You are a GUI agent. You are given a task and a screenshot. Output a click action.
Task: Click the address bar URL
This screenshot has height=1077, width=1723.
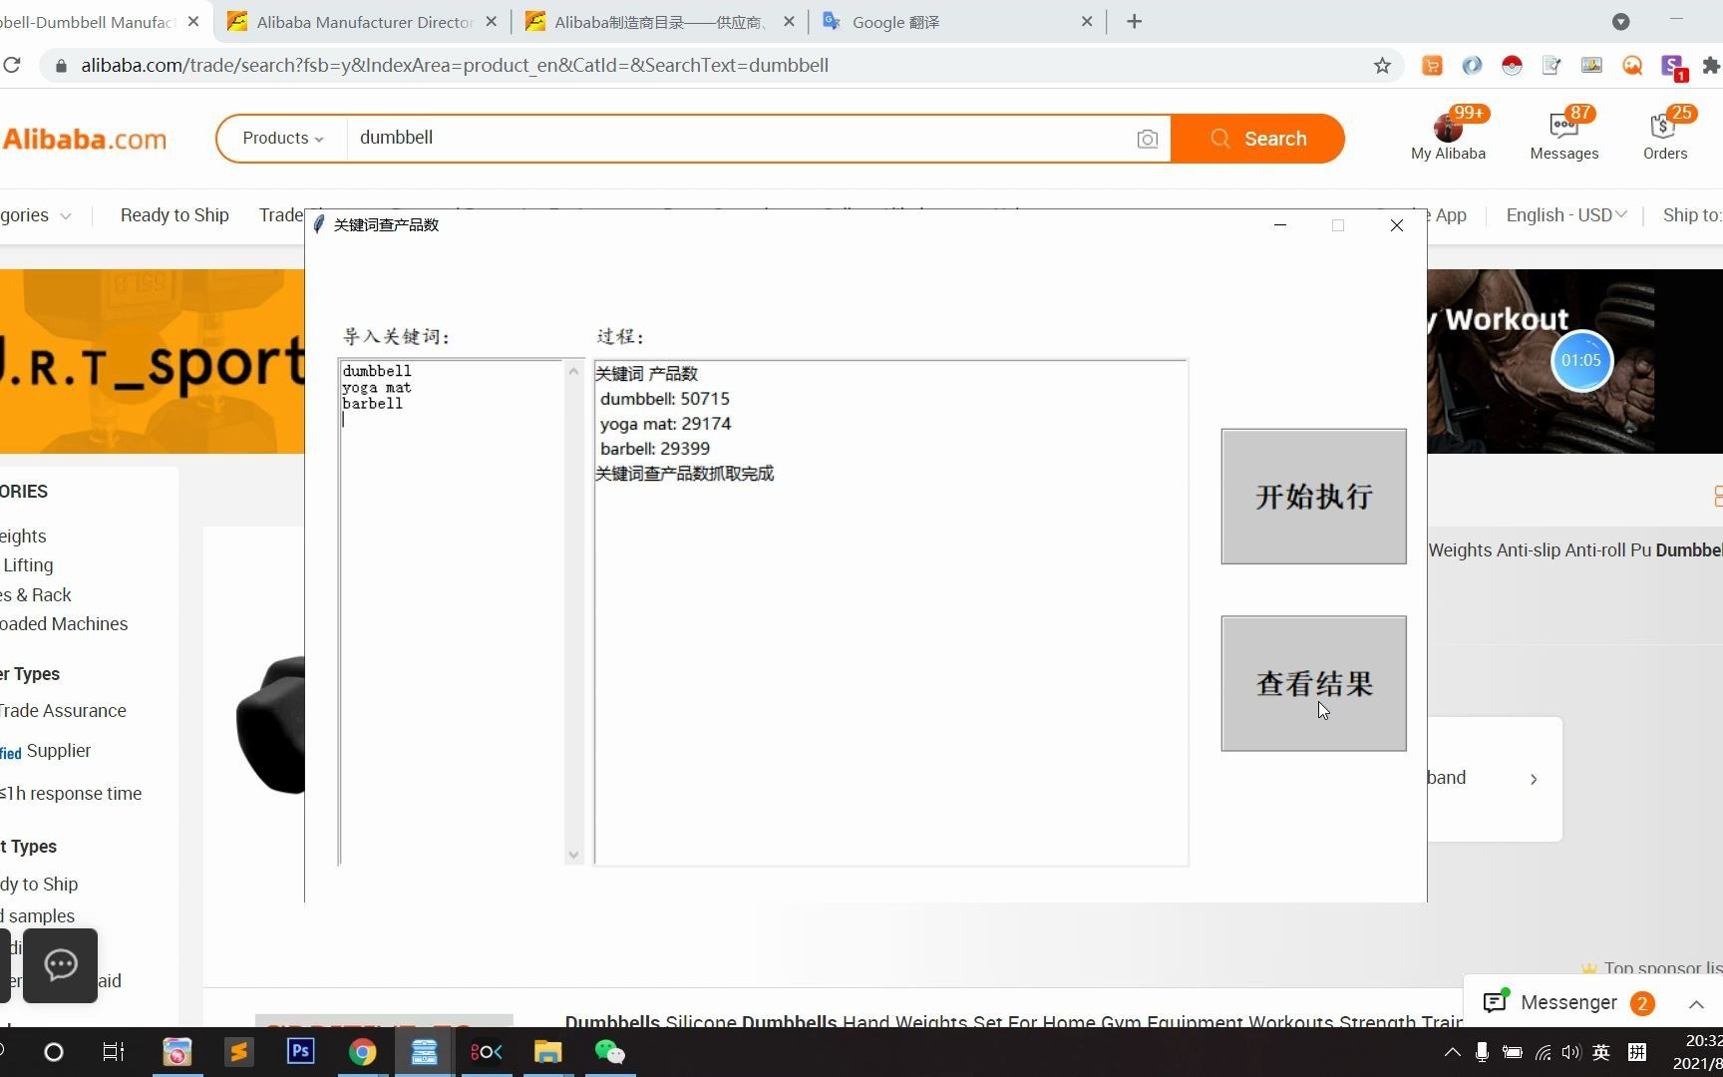[x=455, y=66]
